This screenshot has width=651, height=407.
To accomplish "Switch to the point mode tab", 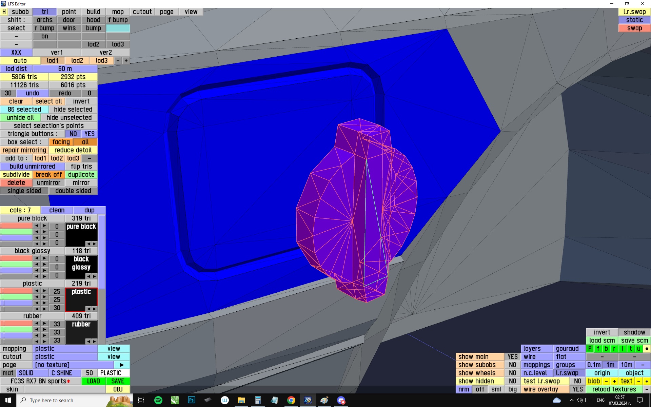I will (x=69, y=12).
